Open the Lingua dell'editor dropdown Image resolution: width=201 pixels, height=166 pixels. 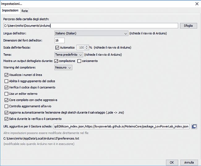click(91, 34)
